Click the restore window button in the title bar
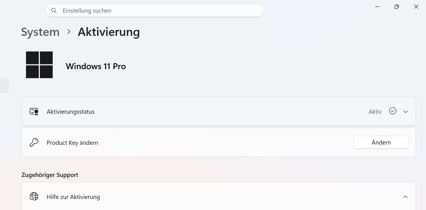Viewport: 426px width, 210px height. (x=397, y=7)
